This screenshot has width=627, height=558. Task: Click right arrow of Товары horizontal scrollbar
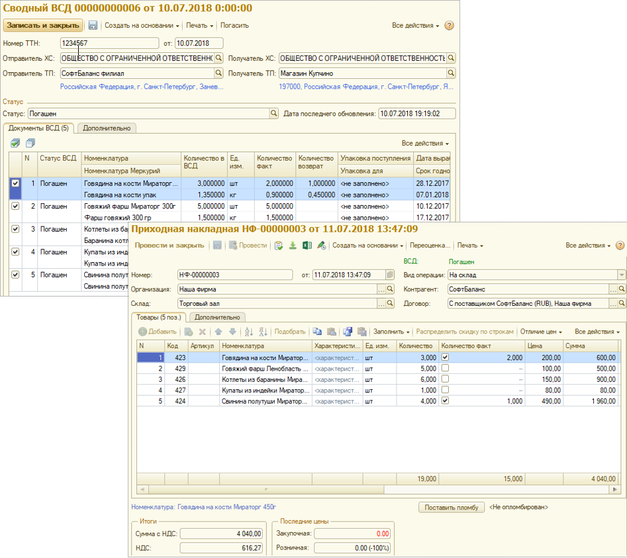[615, 489]
